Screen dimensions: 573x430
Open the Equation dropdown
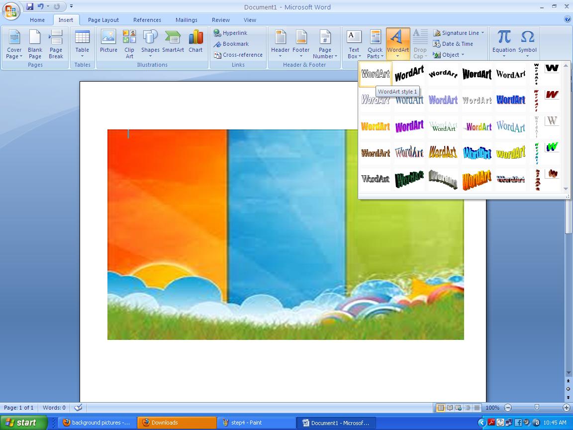pos(503,44)
